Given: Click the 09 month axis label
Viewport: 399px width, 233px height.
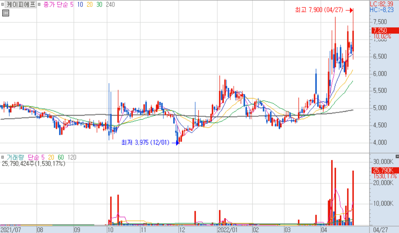Looking at the screenshot, I should coord(77,230).
